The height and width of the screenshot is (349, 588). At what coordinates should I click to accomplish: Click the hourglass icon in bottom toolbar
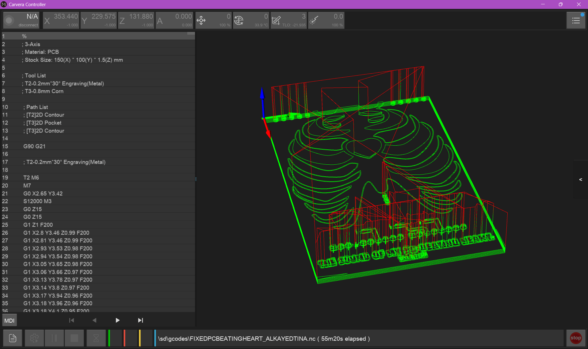[96, 338]
